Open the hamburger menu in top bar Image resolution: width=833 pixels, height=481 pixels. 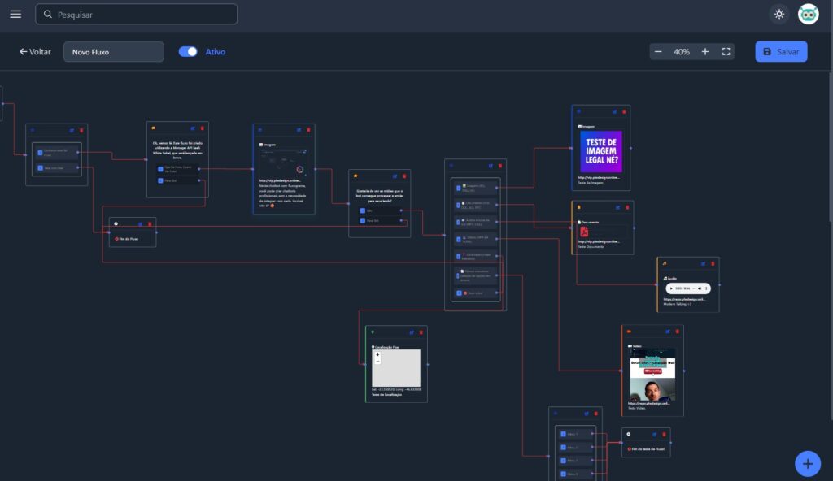(x=15, y=14)
